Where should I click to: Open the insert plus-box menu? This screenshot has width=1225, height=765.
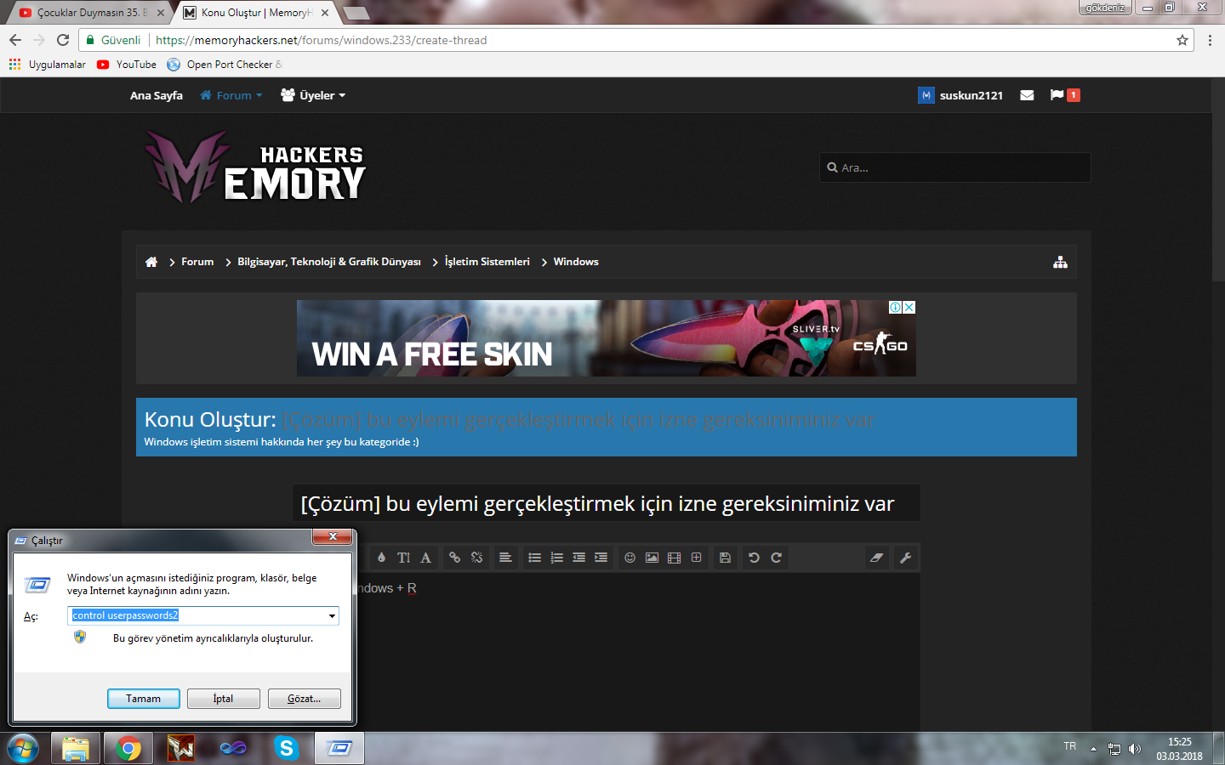pyautogui.click(x=696, y=558)
